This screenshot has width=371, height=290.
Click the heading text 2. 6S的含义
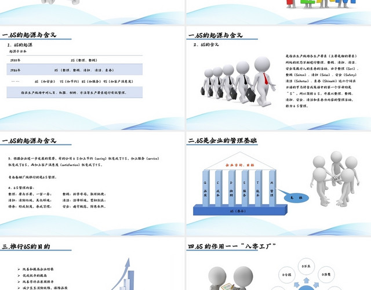[x=206, y=45]
